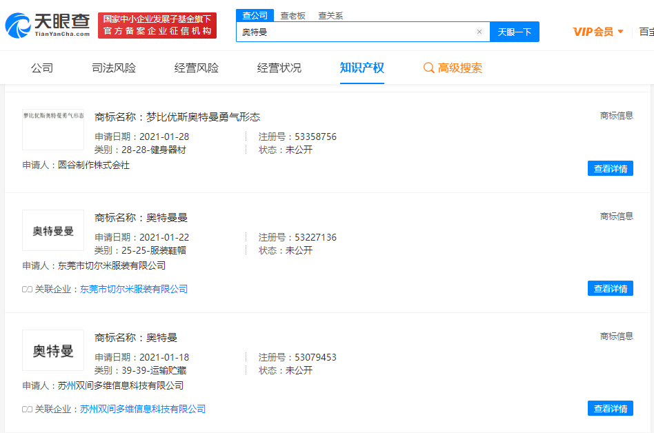The height and width of the screenshot is (433, 654).
Task: Open linked company 东莞市切尔米服装有限公司
Action: coord(134,289)
